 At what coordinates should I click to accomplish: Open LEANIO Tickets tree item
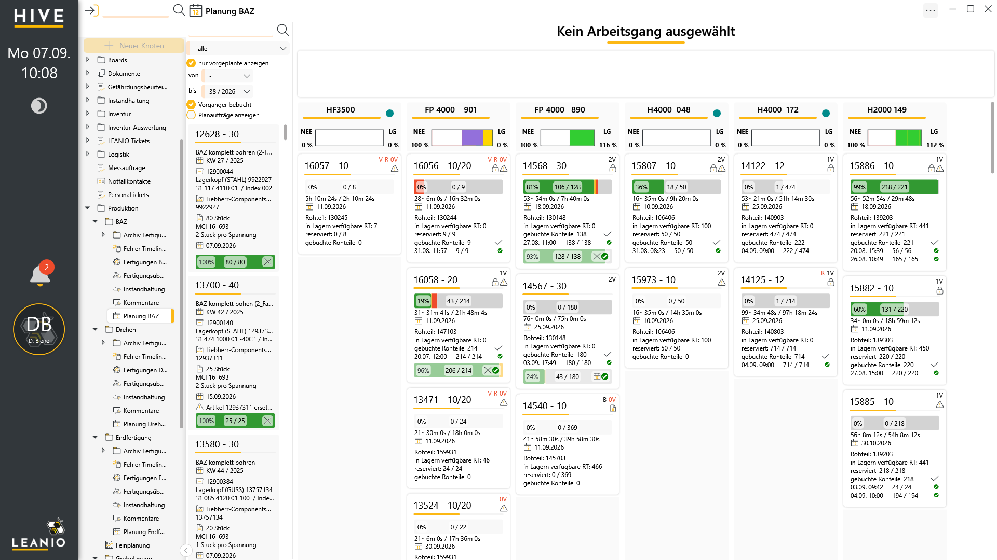pos(128,141)
